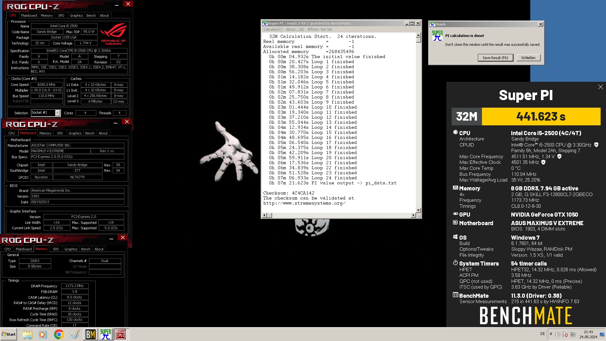The width and height of the screenshot is (606, 341).
Task: Show hidden tray icons with the chevron
Action: [x=551, y=334]
